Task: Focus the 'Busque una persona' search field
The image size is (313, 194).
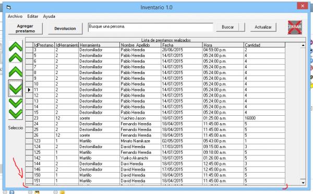Action: click(x=150, y=27)
